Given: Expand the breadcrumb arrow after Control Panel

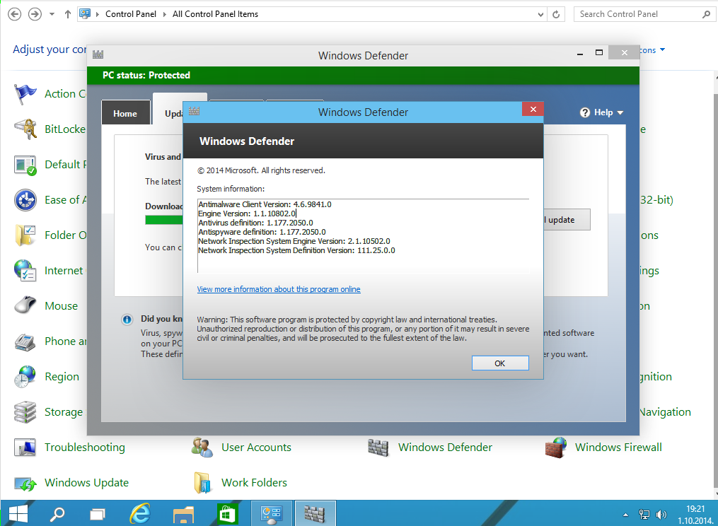Looking at the screenshot, I should 165,14.
